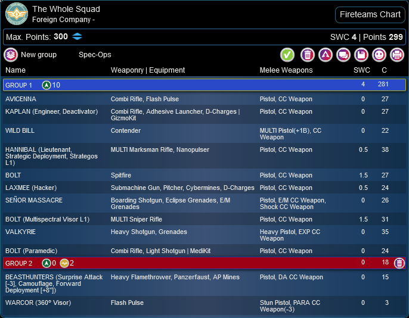Click the New group label
409x318 pixels.
point(39,55)
